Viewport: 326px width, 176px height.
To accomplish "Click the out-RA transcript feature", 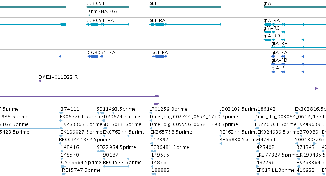I will click(x=185, y=24).
